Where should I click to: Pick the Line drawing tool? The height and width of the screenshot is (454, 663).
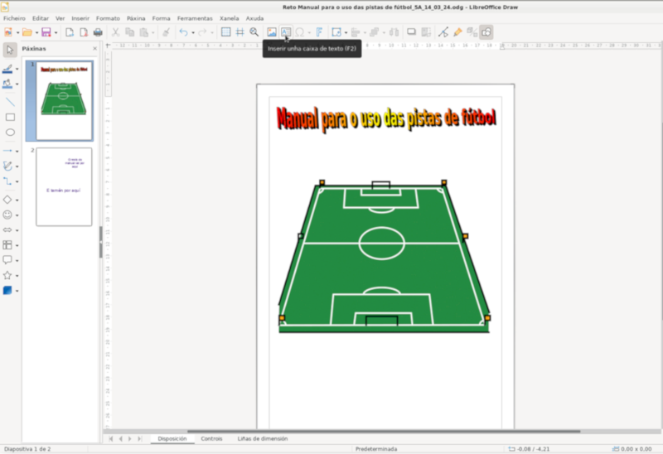(x=10, y=101)
